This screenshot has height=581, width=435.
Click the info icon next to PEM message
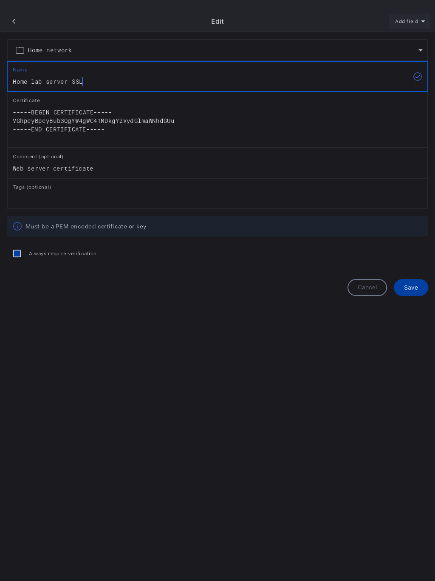pos(17,226)
